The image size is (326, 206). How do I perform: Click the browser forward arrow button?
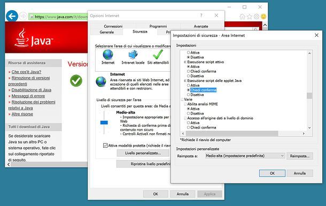click(x=23, y=16)
